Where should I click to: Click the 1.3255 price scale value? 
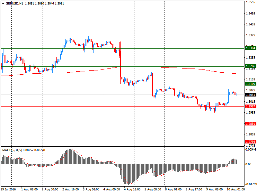pyautogui.click(x=251, y=58)
